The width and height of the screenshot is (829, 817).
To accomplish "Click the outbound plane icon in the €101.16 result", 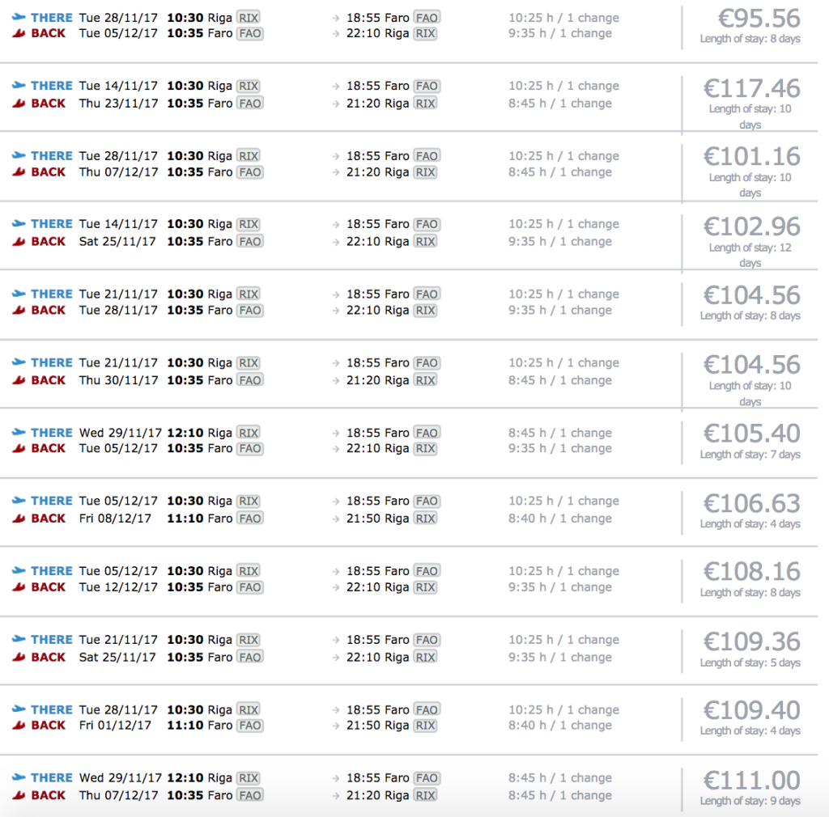I will click(19, 156).
